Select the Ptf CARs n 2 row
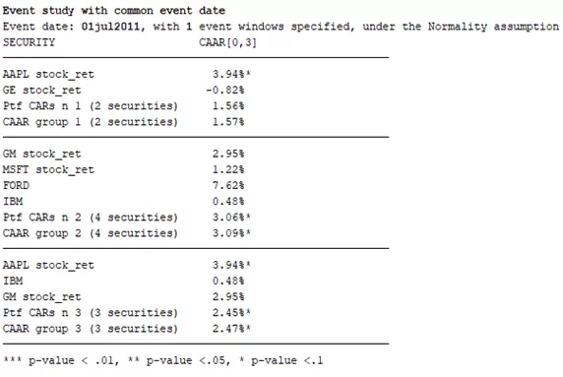Image resolution: width=563 pixels, height=377 pixels. (127, 218)
